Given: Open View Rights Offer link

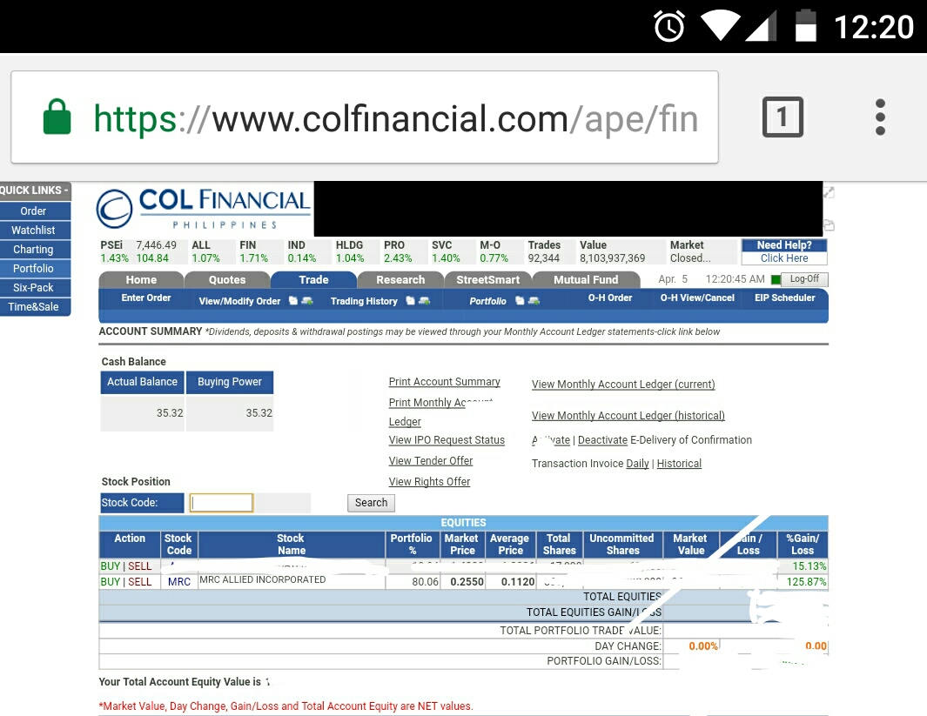Looking at the screenshot, I should pos(429,481).
